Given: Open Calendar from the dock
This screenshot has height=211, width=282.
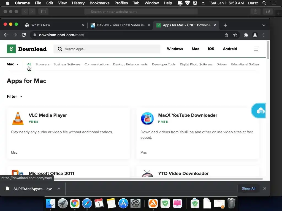Looking at the screenshot, I should pos(99,203).
